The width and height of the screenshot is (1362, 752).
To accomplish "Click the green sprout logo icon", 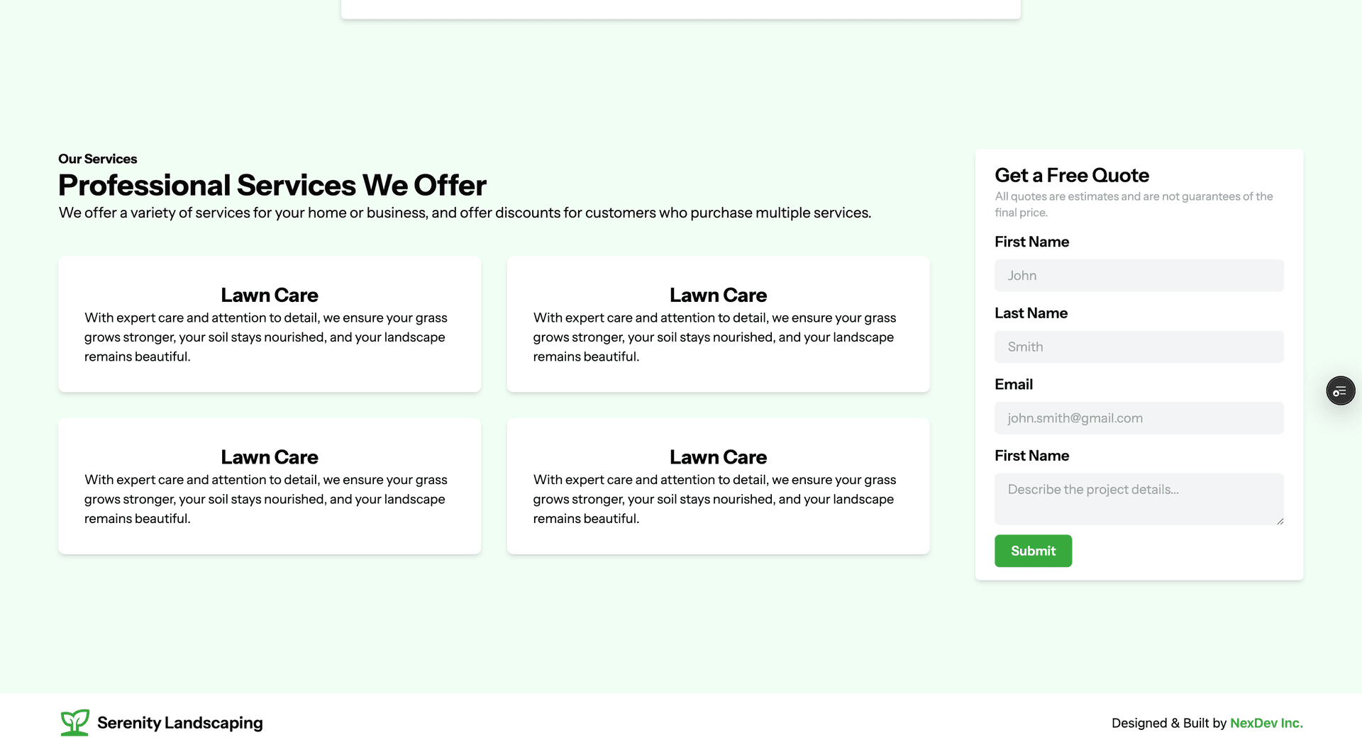I will point(74,722).
